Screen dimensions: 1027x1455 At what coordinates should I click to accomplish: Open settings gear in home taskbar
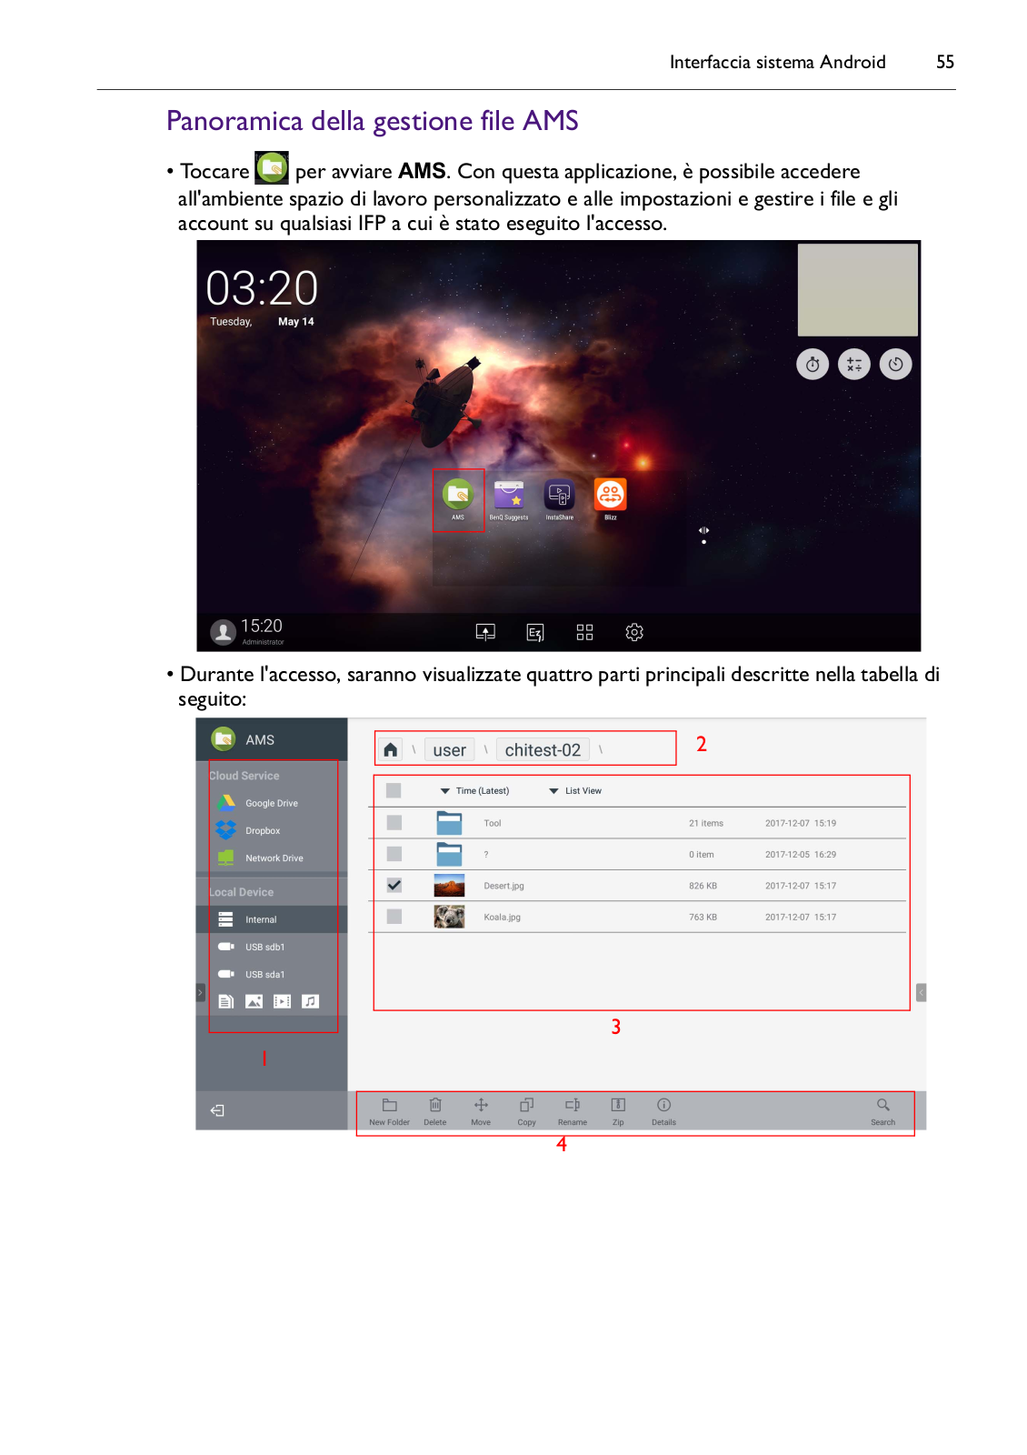pyautogui.click(x=634, y=632)
